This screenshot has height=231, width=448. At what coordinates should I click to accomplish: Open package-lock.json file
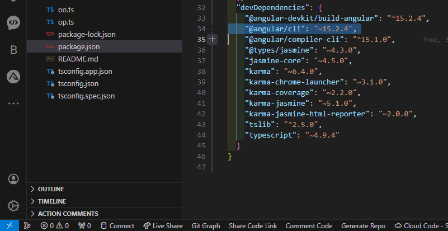point(104,34)
